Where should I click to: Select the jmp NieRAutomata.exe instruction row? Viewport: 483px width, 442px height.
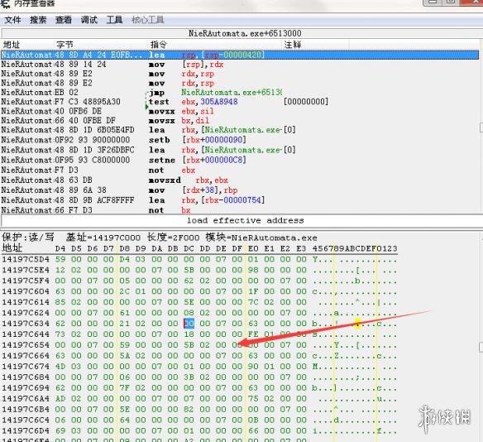click(240, 92)
